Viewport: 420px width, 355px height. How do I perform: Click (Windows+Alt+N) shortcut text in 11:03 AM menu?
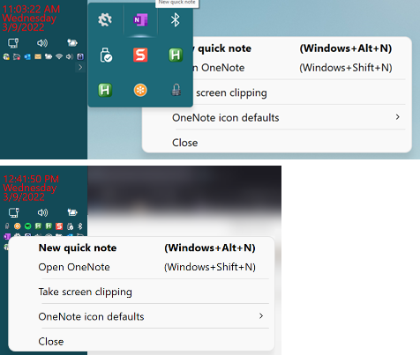[346, 48]
